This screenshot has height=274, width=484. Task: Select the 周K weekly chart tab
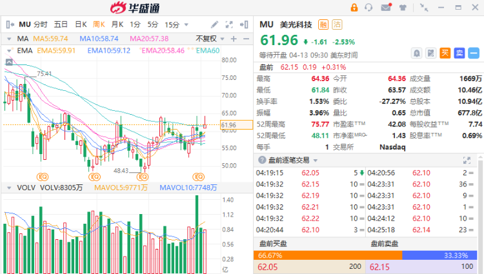pyautogui.click(x=99, y=24)
